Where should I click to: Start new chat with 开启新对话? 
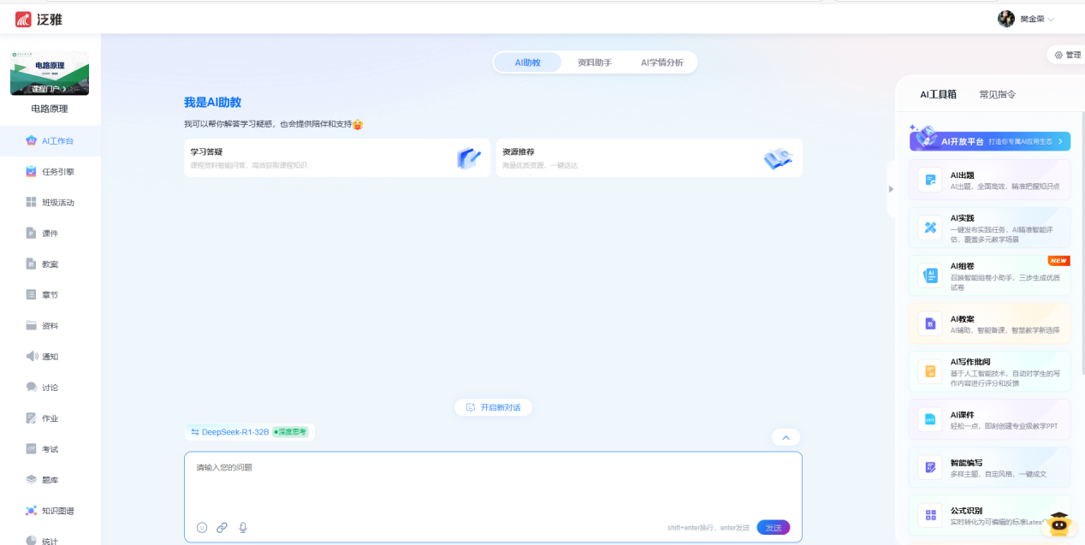[x=494, y=407]
